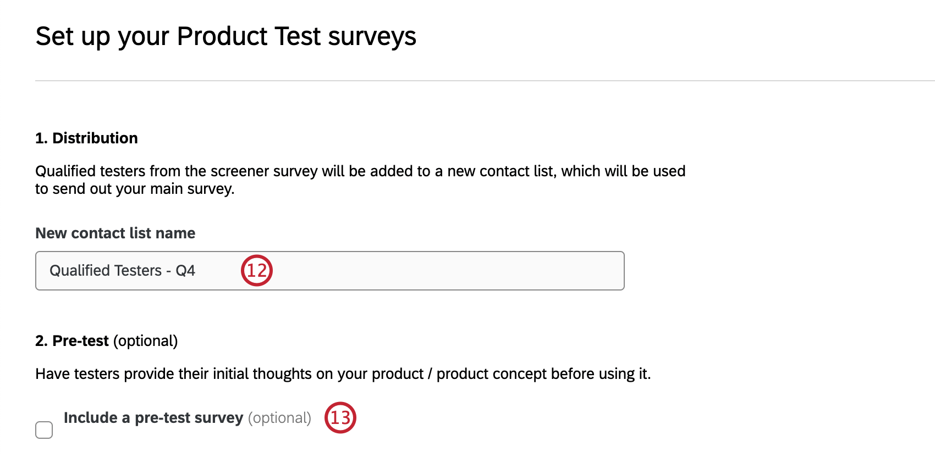This screenshot has height=458, width=935.
Task: Click circle marker 13 next to the checkbox label
Action: point(341,418)
